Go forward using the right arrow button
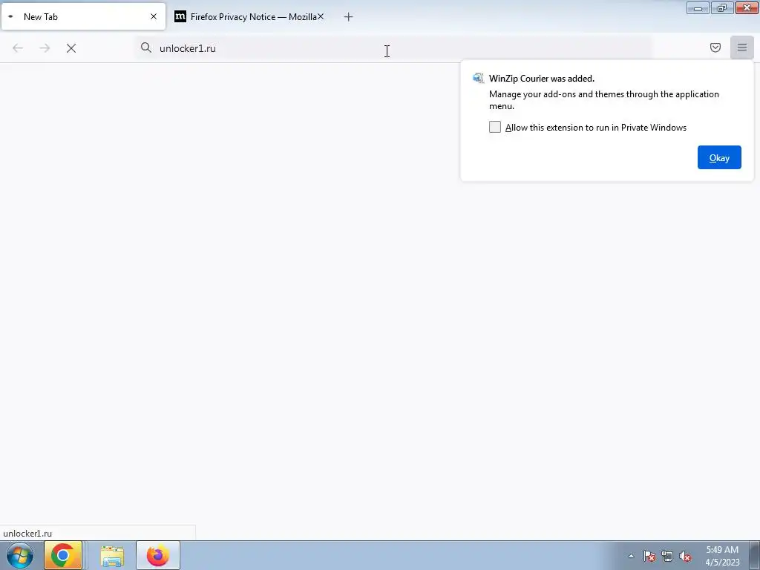 tap(45, 48)
